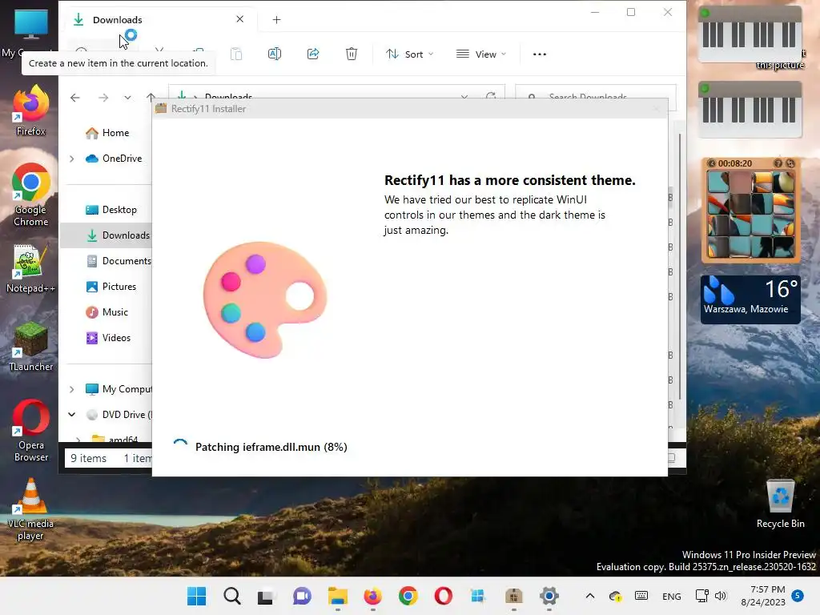Click the touch keyboard tray icon
The width and height of the screenshot is (820, 615).
coord(641,596)
